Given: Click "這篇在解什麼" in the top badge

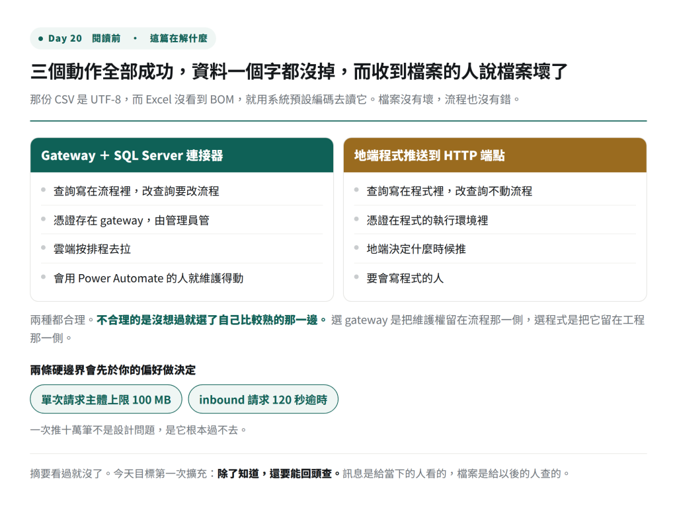Looking at the screenshot, I should [179, 38].
